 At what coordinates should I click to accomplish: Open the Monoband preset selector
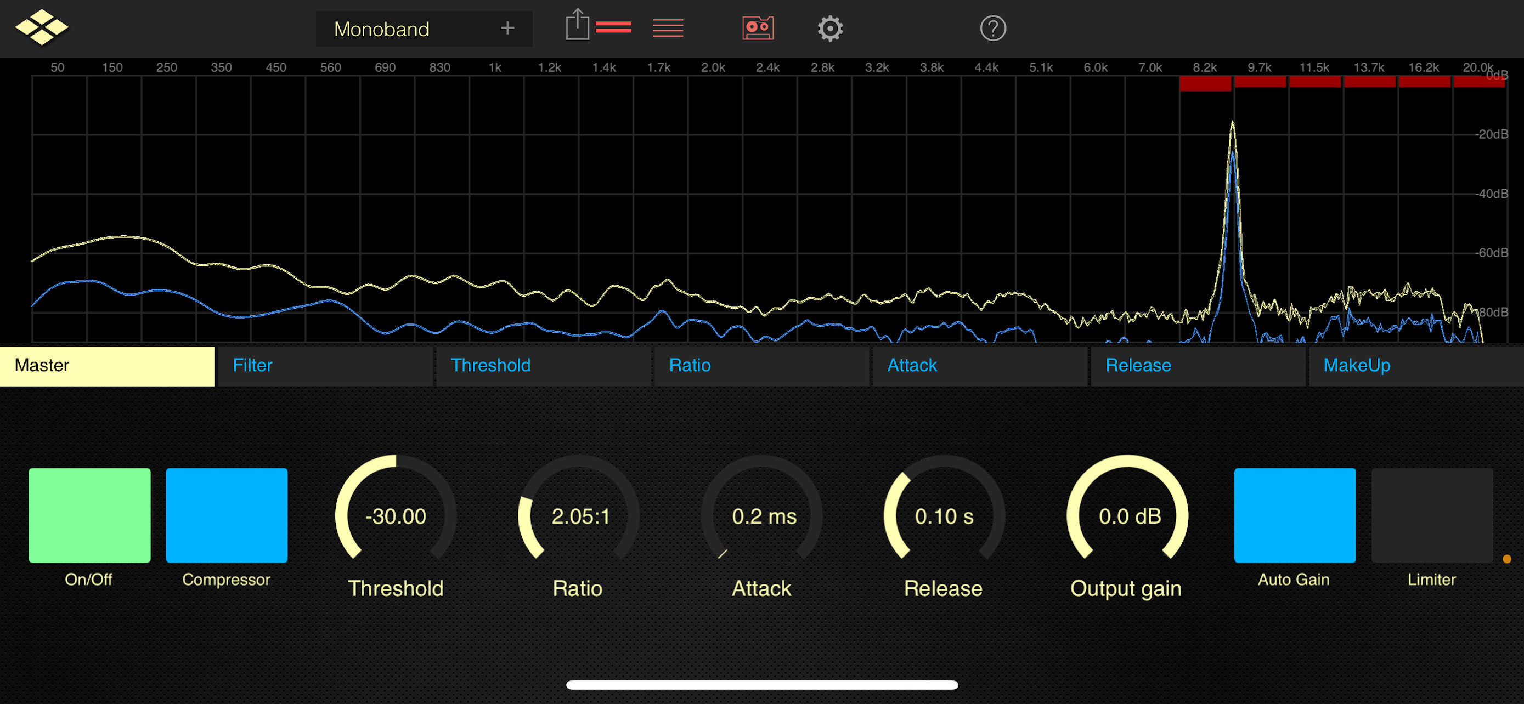(382, 29)
